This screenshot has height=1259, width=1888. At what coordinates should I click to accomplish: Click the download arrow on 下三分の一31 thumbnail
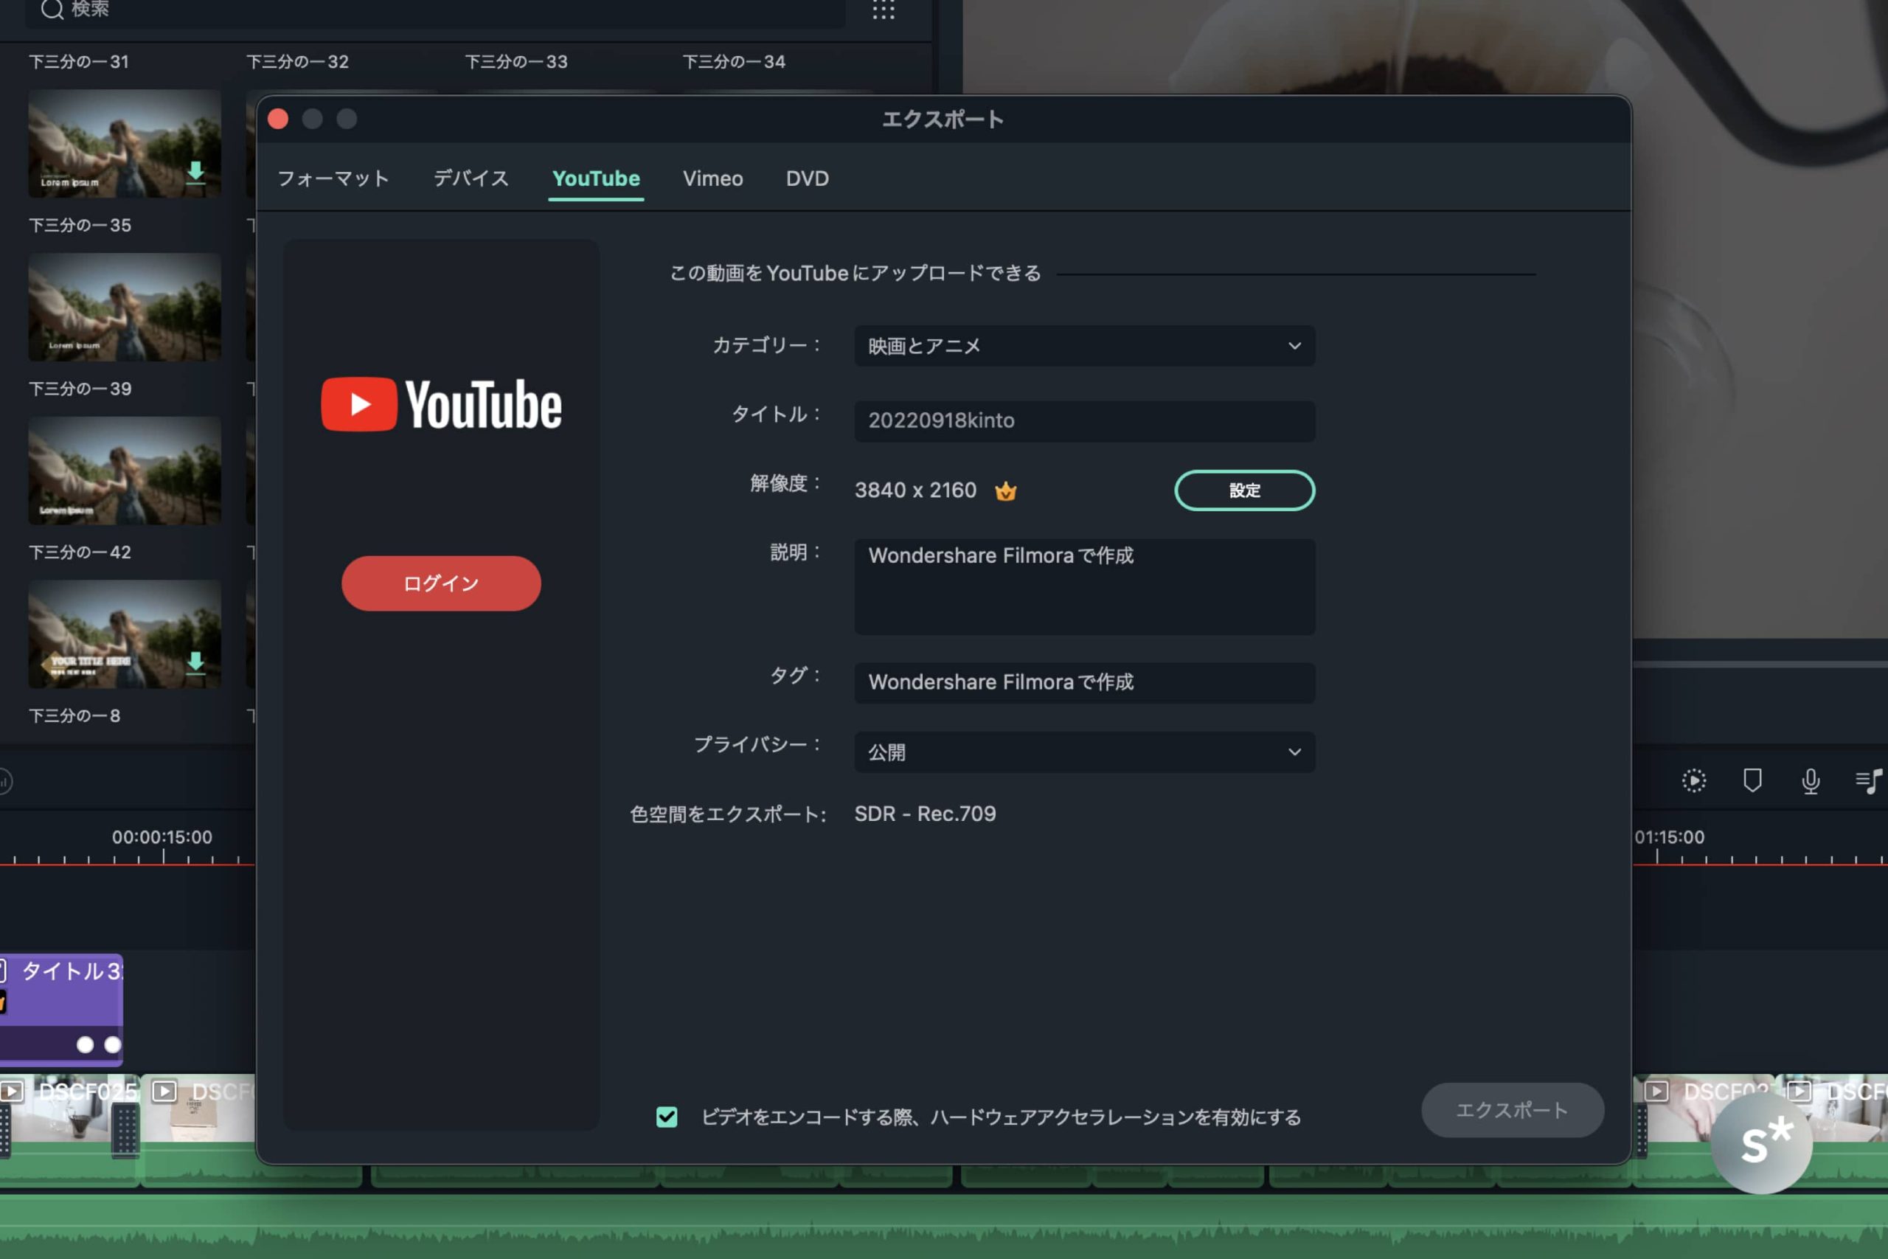(x=195, y=172)
